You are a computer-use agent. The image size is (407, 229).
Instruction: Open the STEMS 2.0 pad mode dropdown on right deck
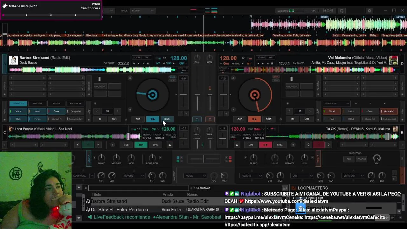[336, 104]
